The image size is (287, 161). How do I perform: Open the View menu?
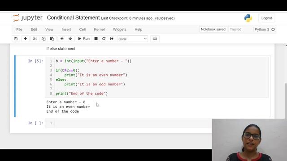click(x=49, y=30)
